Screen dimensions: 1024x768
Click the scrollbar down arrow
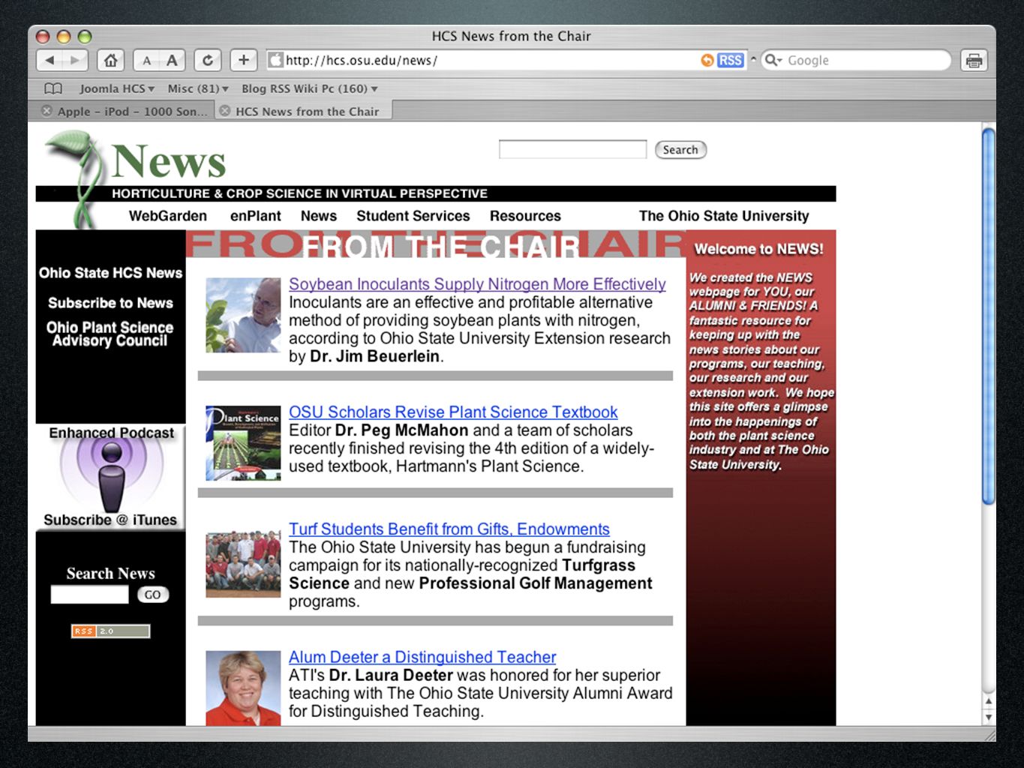[989, 717]
